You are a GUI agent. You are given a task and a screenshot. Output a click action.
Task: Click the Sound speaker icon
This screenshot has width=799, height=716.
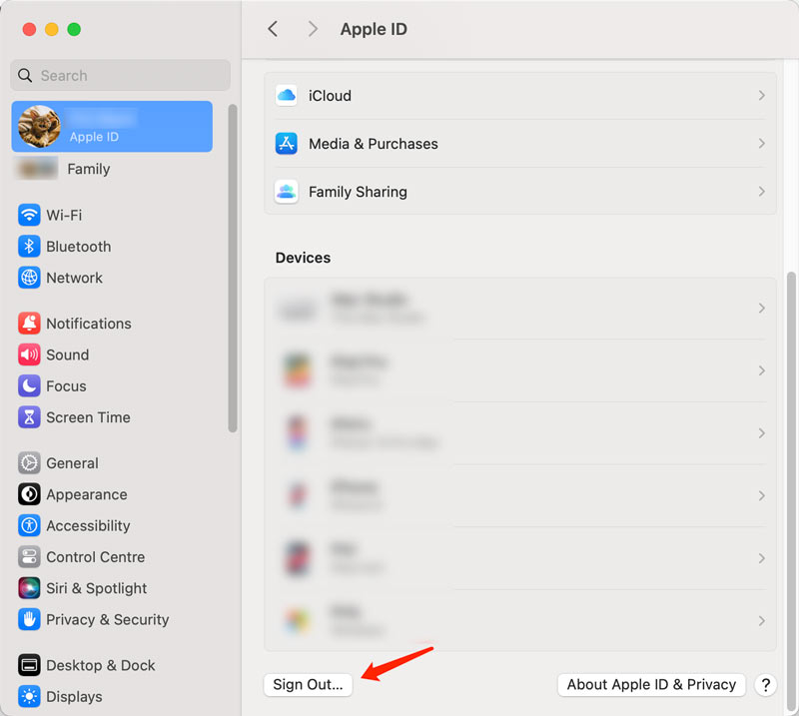coord(29,355)
